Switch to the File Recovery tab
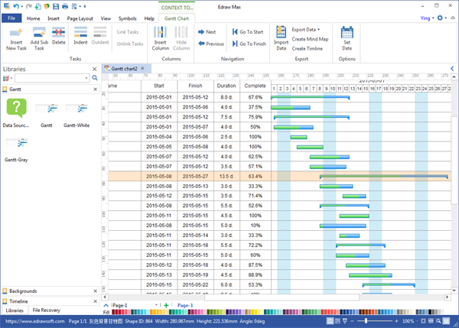 click(46, 310)
